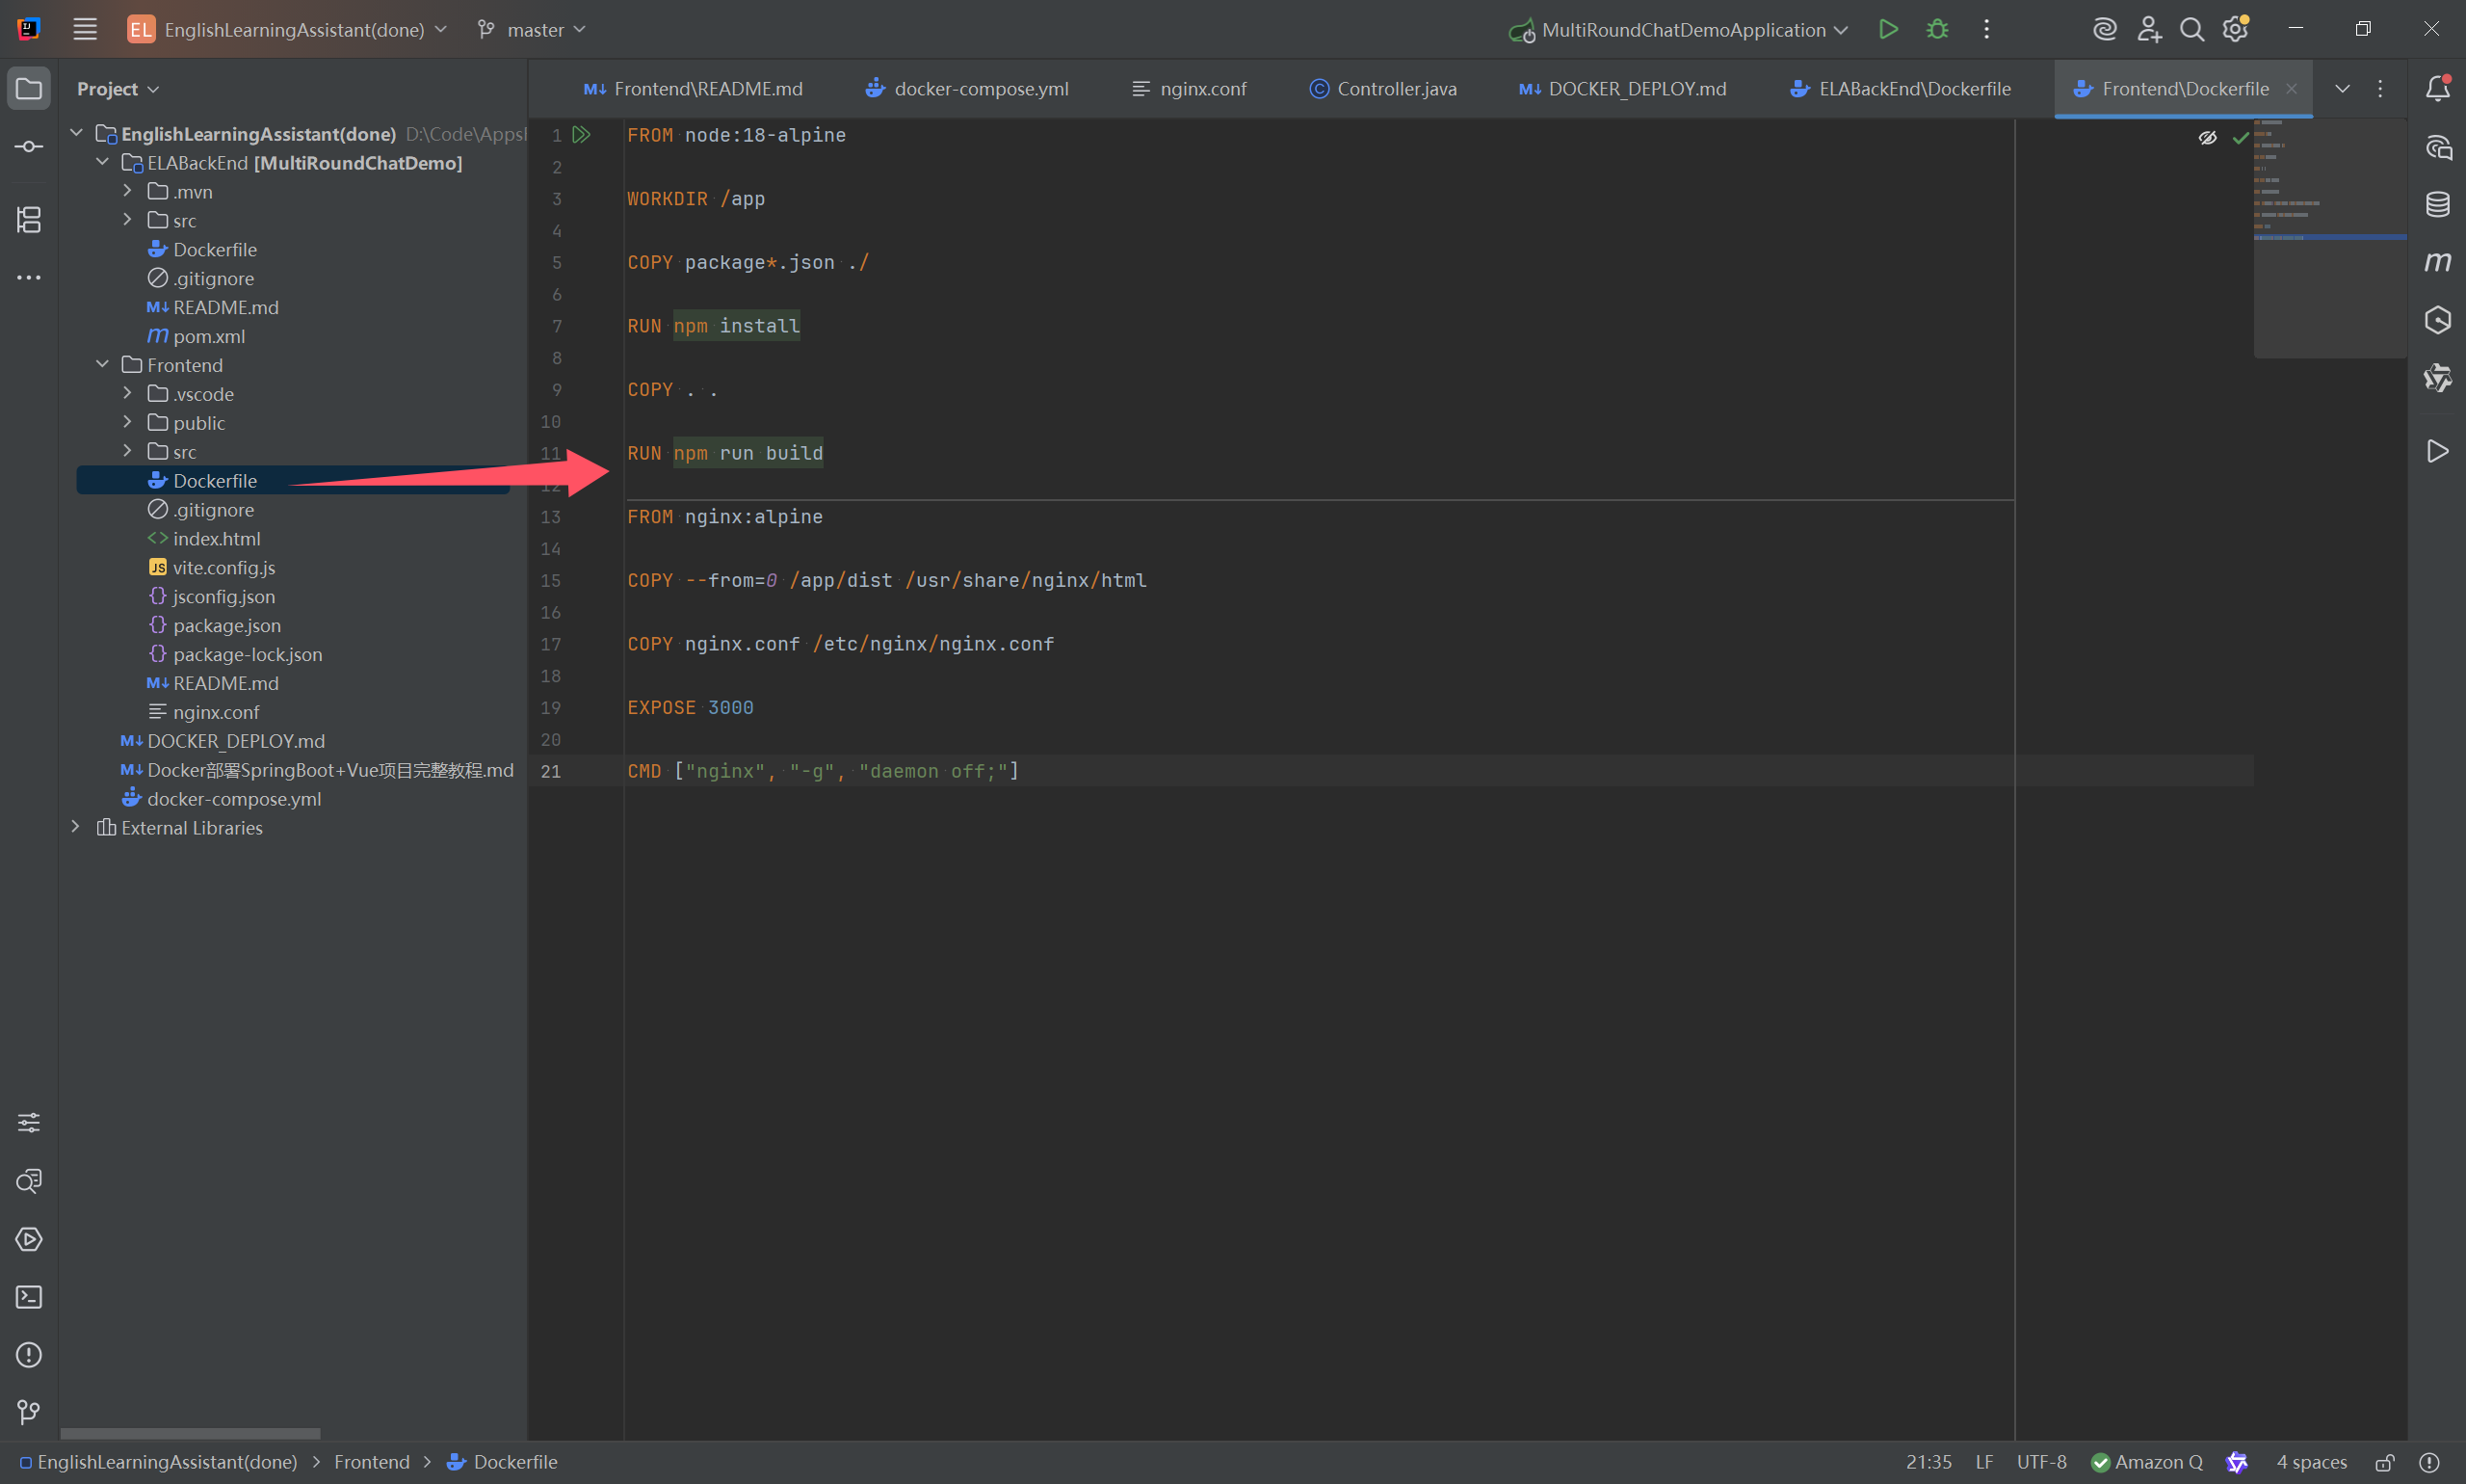This screenshot has height=1484, width=2466.
Task: Click LF line separator in status bar
Action: click(1984, 1462)
